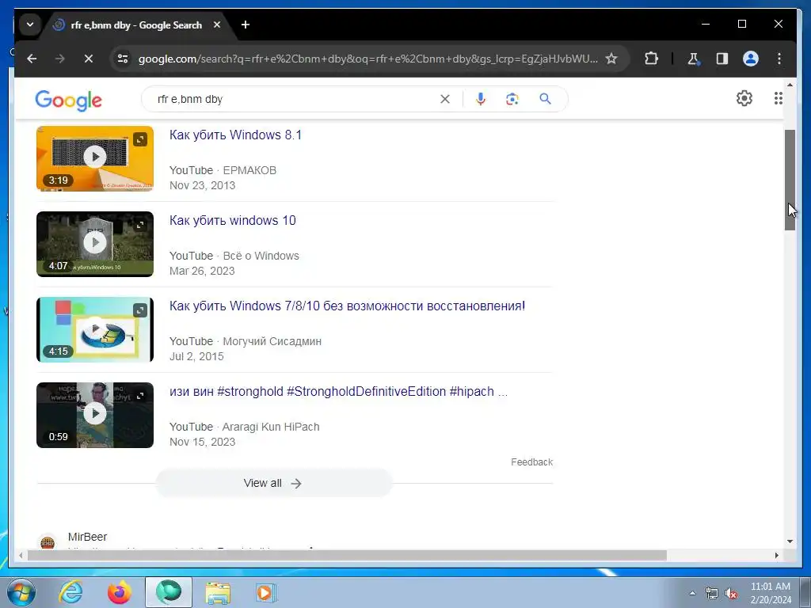Open the MirBeer search result

point(87,538)
